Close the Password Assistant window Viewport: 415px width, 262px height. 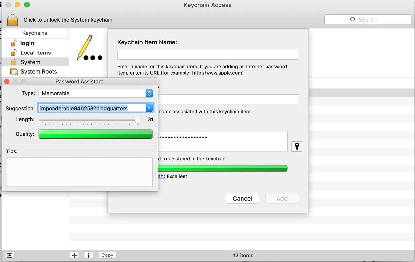click(7, 81)
